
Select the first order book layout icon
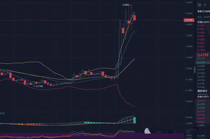point(199,5)
